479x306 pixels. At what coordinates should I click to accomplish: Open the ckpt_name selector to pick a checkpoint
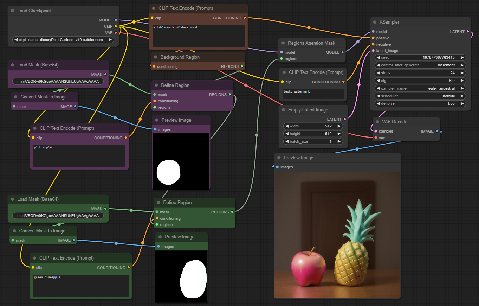click(x=63, y=40)
